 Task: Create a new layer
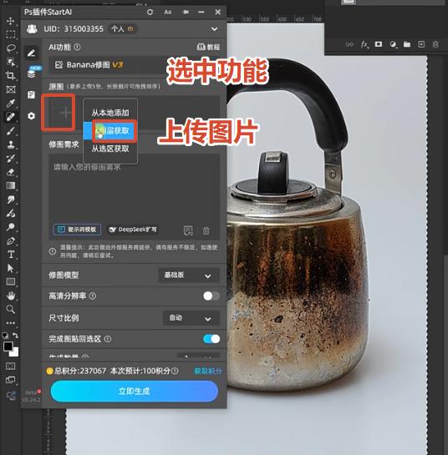coord(421,44)
